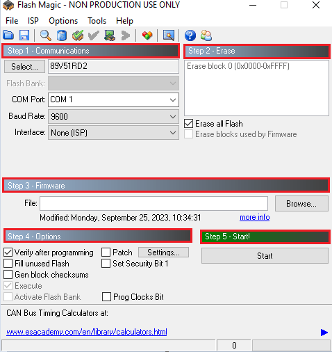This screenshot has width=332, height=352.
Task: Enable Gen block checksums checkbox
Action: click(x=8, y=275)
